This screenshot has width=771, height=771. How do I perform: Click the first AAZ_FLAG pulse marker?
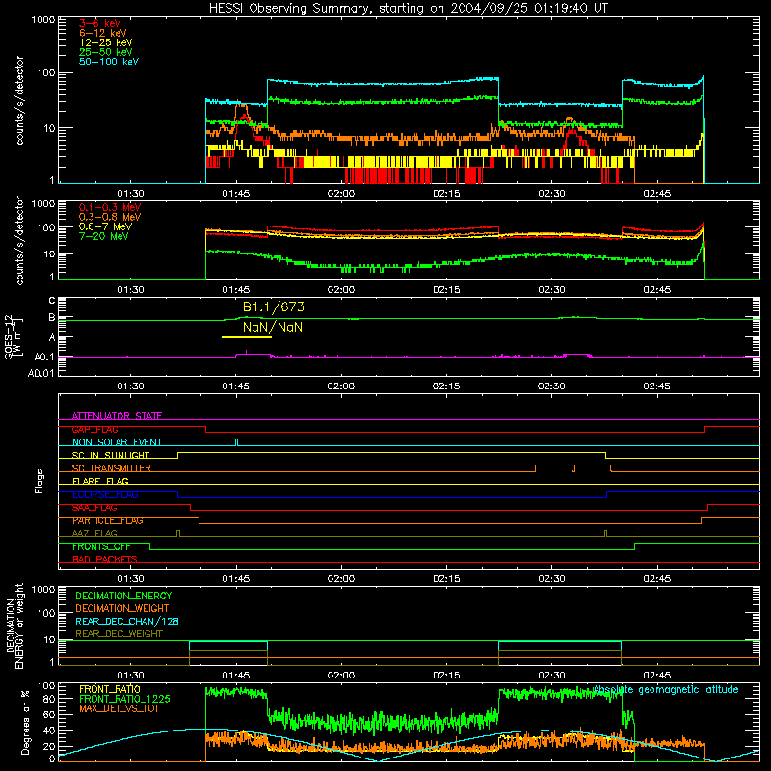(178, 533)
